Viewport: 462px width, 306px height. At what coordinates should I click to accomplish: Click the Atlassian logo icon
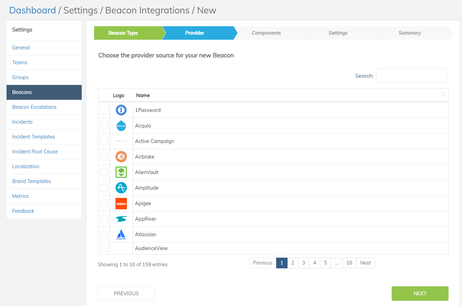pyautogui.click(x=121, y=235)
